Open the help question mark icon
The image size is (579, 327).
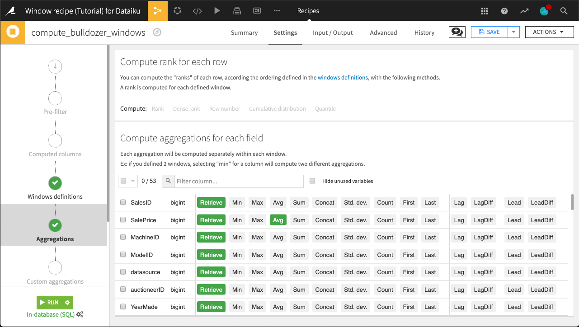504,11
